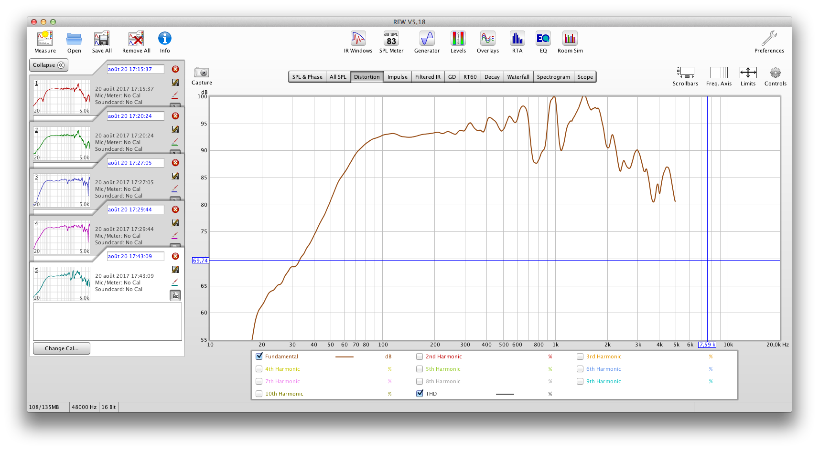Click name field août 20 17:29:44
The image size is (819, 450).
(135, 209)
